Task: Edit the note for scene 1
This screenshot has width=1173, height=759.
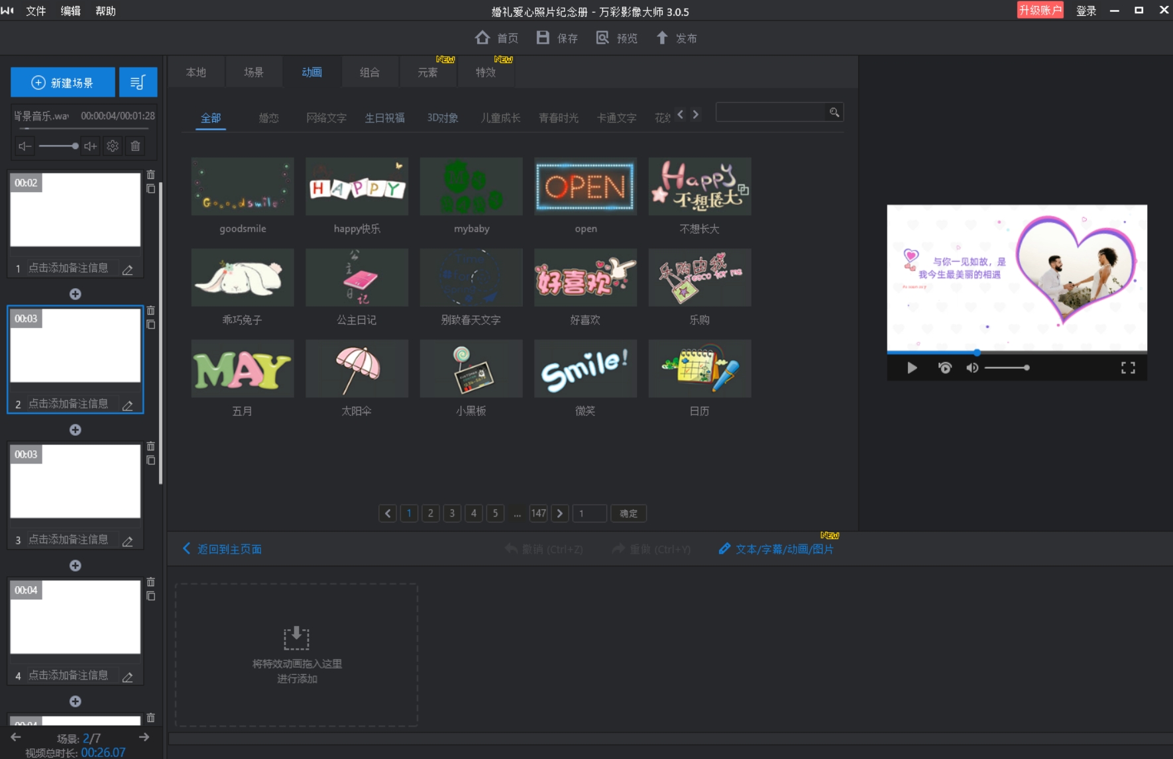Action: (128, 269)
